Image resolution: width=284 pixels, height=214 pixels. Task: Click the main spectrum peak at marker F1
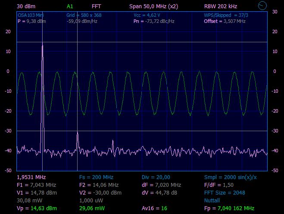(x=42, y=46)
